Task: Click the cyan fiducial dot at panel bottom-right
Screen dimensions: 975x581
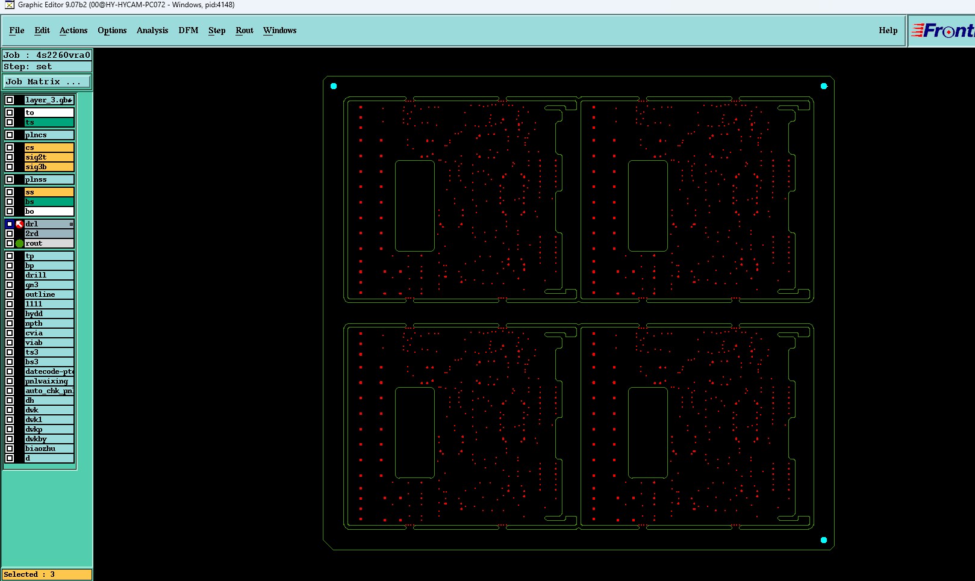Action: tap(824, 540)
